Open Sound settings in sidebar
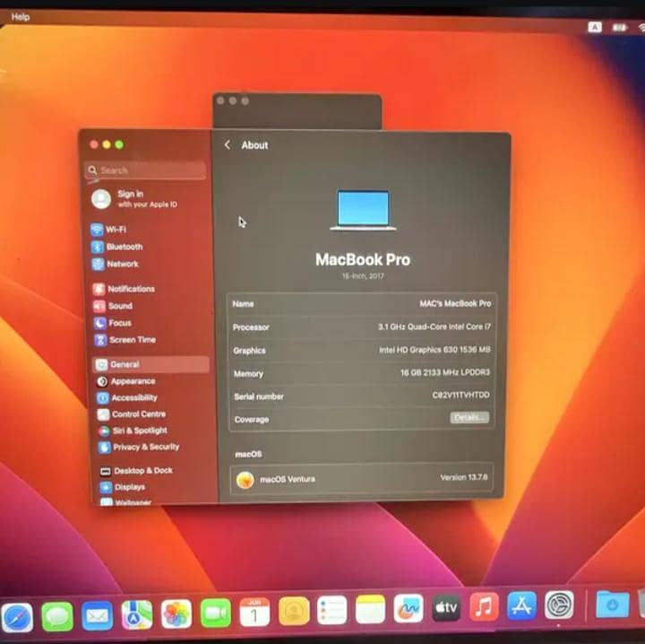This screenshot has width=645, height=644. tap(113, 306)
